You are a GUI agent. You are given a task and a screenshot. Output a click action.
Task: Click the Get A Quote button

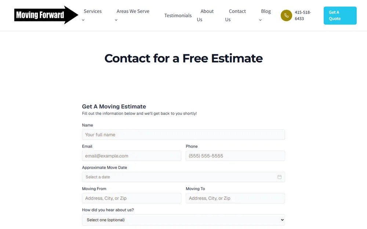point(340,15)
